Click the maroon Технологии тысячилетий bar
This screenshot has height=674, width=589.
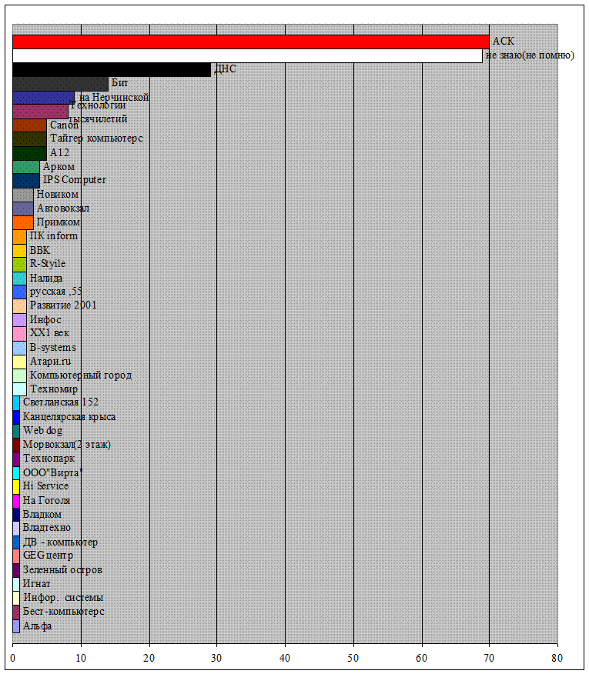[41, 112]
